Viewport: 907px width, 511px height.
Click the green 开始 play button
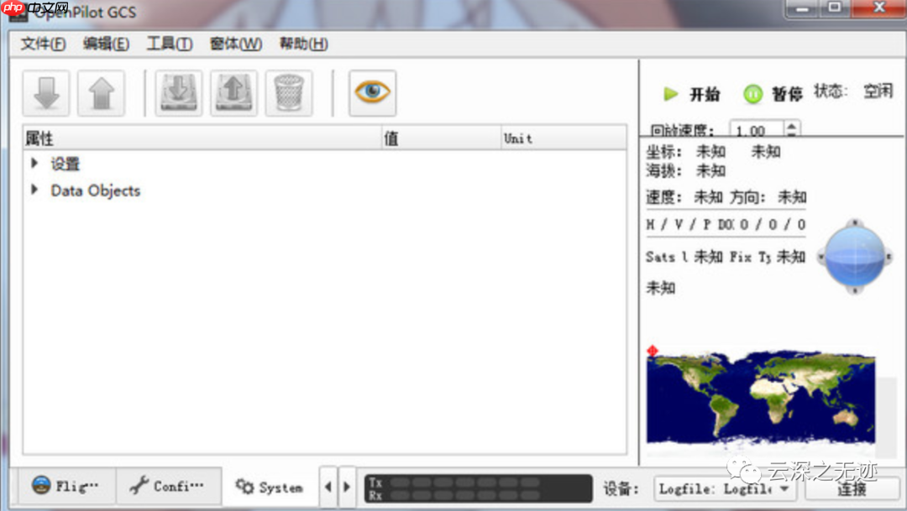(691, 94)
